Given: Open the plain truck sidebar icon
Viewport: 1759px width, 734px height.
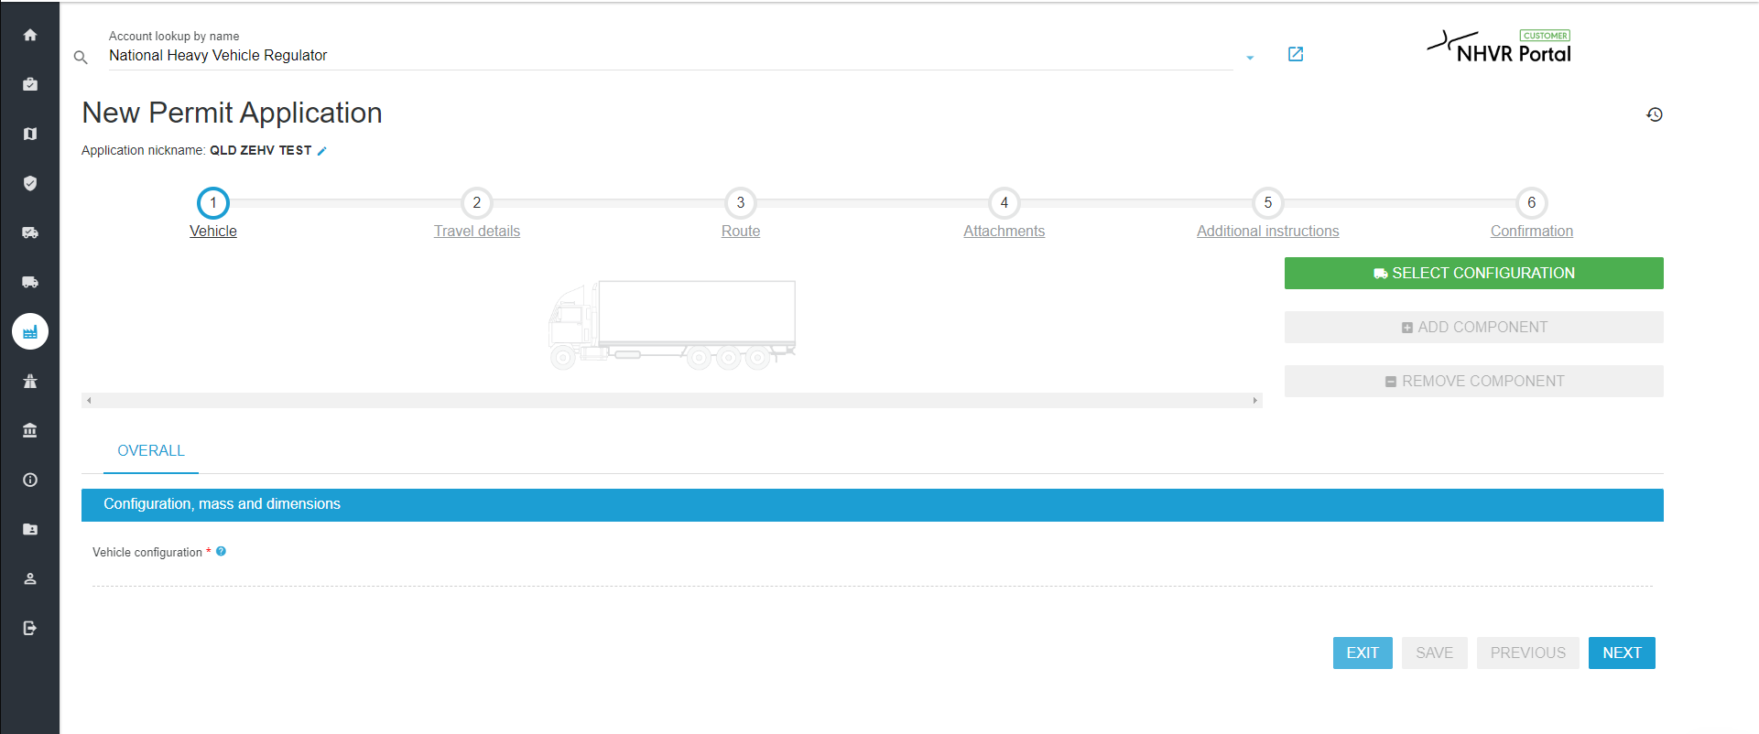Looking at the screenshot, I should point(30,282).
